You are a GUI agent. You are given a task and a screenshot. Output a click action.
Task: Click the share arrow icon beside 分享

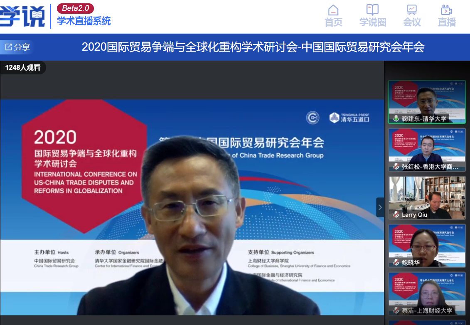pos(8,47)
